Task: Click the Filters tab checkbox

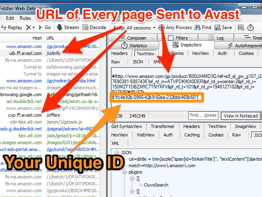Action: [171, 38]
